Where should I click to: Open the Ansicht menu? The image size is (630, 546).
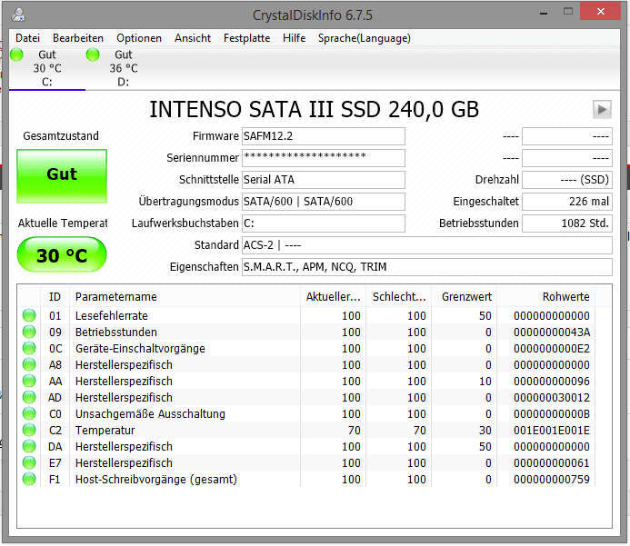coord(193,38)
